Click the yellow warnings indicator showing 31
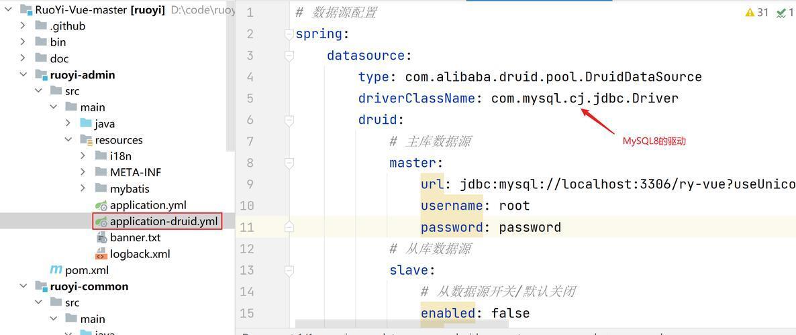Image resolution: width=796 pixels, height=335 pixels. (757, 13)
